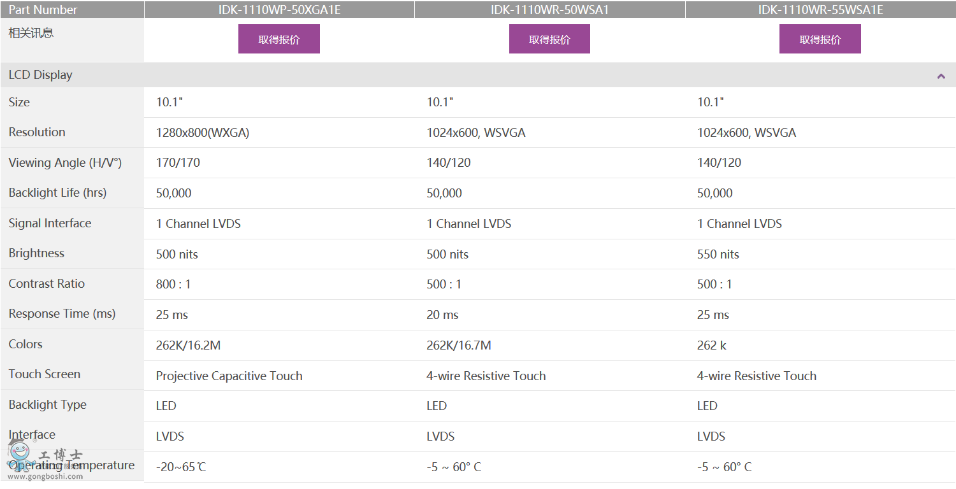Click the -20~65℃ operating temperature value
Screen dimensions: 956x489
[181, 467]
